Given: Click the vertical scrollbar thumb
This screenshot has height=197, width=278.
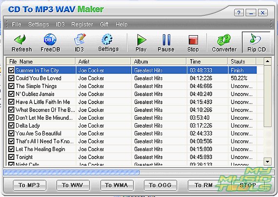Looking at the screenshot, I should [x=268, y=96].
